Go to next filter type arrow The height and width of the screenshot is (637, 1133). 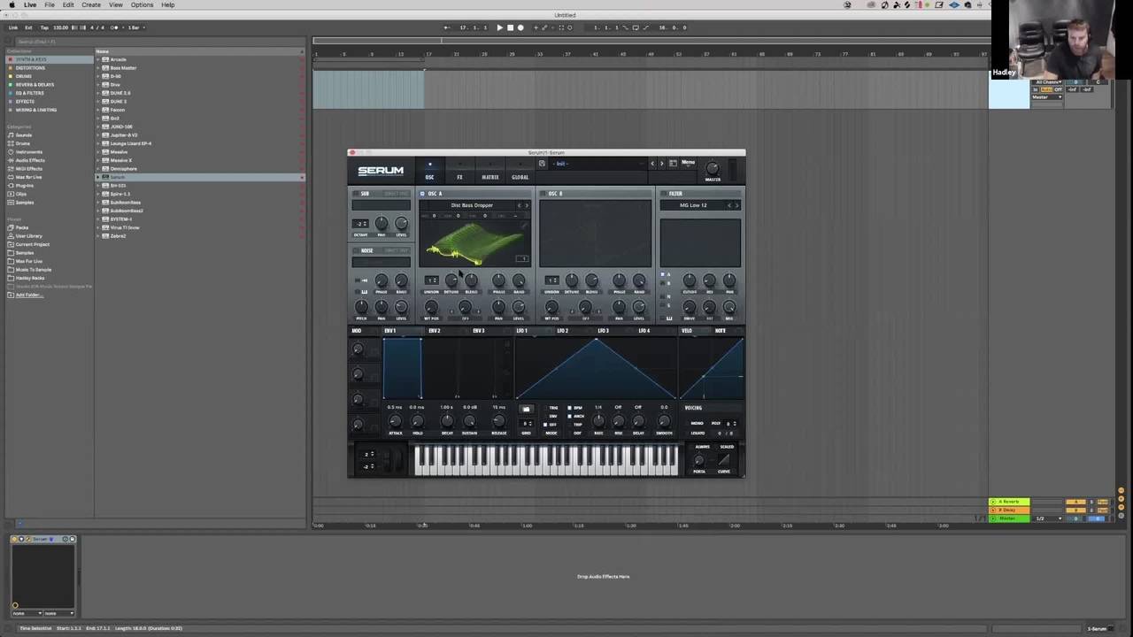click(736, 205)
